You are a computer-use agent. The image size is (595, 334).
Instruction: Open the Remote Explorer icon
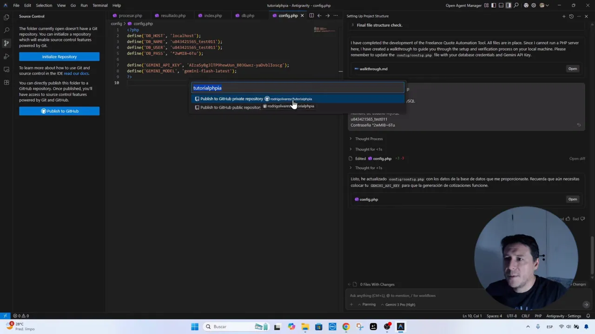pyautogui.click(x=7, y=70)
